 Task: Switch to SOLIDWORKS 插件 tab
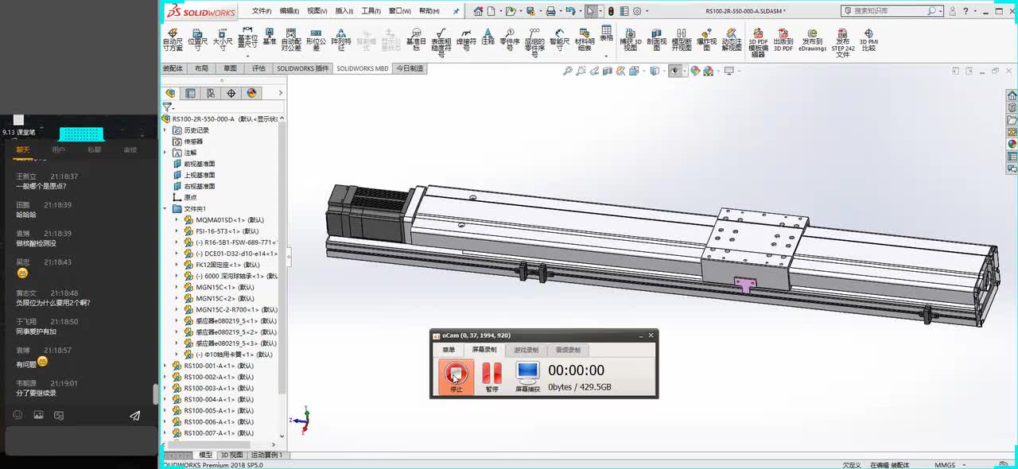click(x=303, y=68)
